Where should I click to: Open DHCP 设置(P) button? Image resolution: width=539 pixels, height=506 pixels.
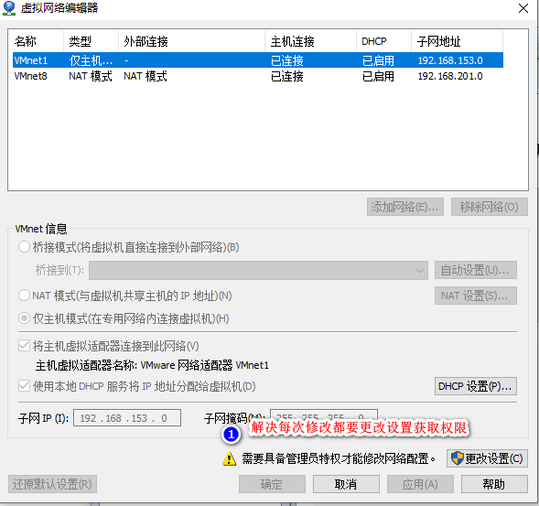[x=476, y=386]
